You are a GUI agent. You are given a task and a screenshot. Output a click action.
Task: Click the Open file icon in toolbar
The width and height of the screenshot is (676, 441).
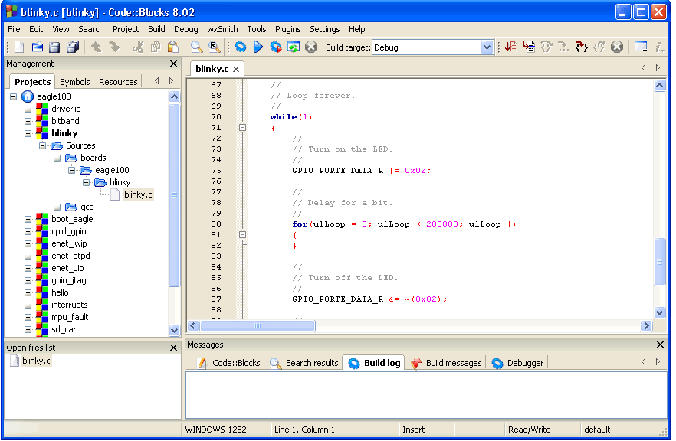[x=37, y=47]
